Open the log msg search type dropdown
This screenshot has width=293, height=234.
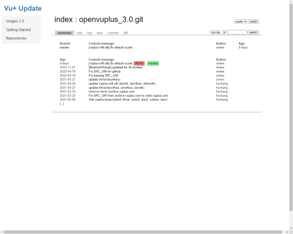[x=218, y=32]
